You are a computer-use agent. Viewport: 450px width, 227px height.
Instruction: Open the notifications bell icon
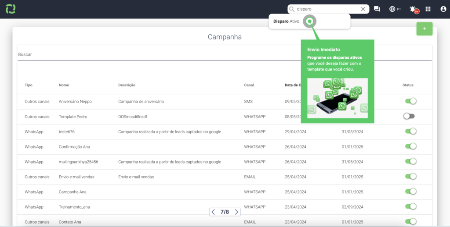(x=413, y=9)
